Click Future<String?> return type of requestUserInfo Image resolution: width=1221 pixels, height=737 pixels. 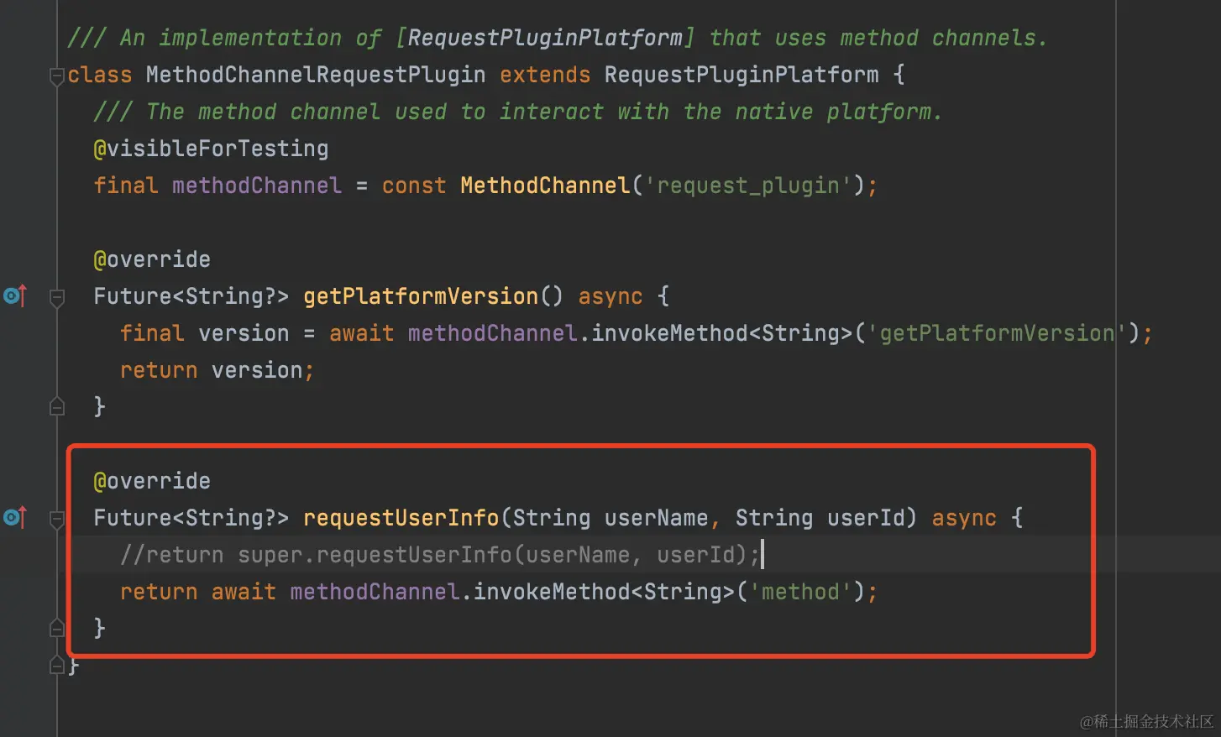[191, 518]
